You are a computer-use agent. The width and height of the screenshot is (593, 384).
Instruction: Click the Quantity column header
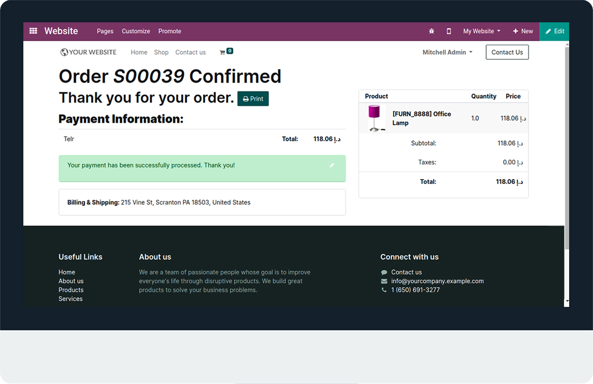click(x=483, y=96)
